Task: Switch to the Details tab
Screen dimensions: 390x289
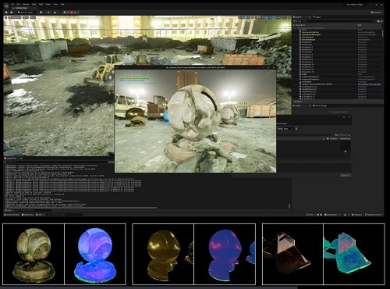Action: coord(298,105)
